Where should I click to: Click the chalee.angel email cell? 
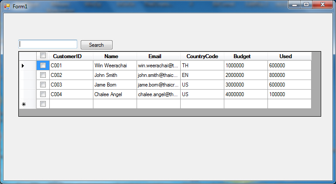(x=158, y=94)
